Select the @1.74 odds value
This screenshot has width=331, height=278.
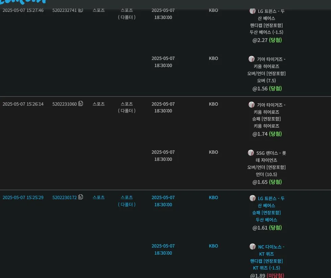[260, 134]
